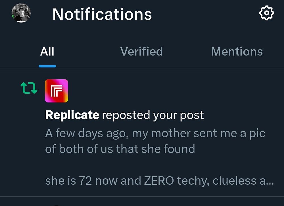Click the blue underline beneath All
This screenshot has height=206, width=284.
[47, 66]
